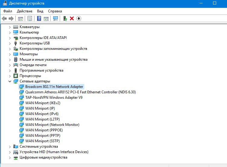
Task: Click the Очереди печати printer icon
Action: [x=16, y=65]
